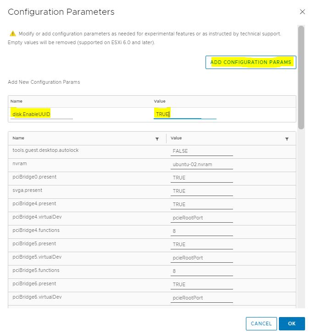The width and height of the screenshot is (311, 335).
Task: Focus the new parameter Value field
Action: pyautogui.click(x=185, y=114)
